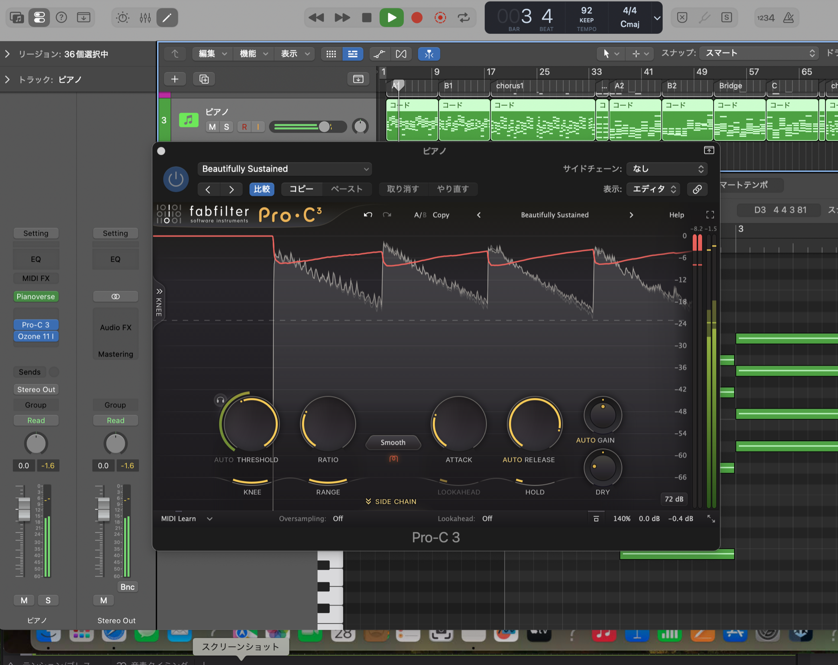Toggle A/B comparison in Pro-C 3
This screenshot has height=665, width=838.
(419, 215)
